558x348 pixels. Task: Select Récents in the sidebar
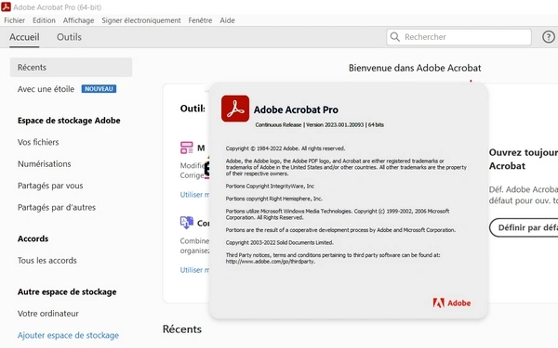tap(72, 67)
